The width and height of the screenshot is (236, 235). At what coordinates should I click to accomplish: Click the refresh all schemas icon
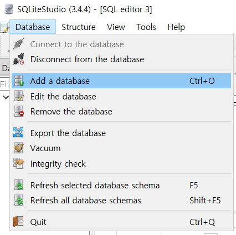pyautogui.click(x=19, y=200)
